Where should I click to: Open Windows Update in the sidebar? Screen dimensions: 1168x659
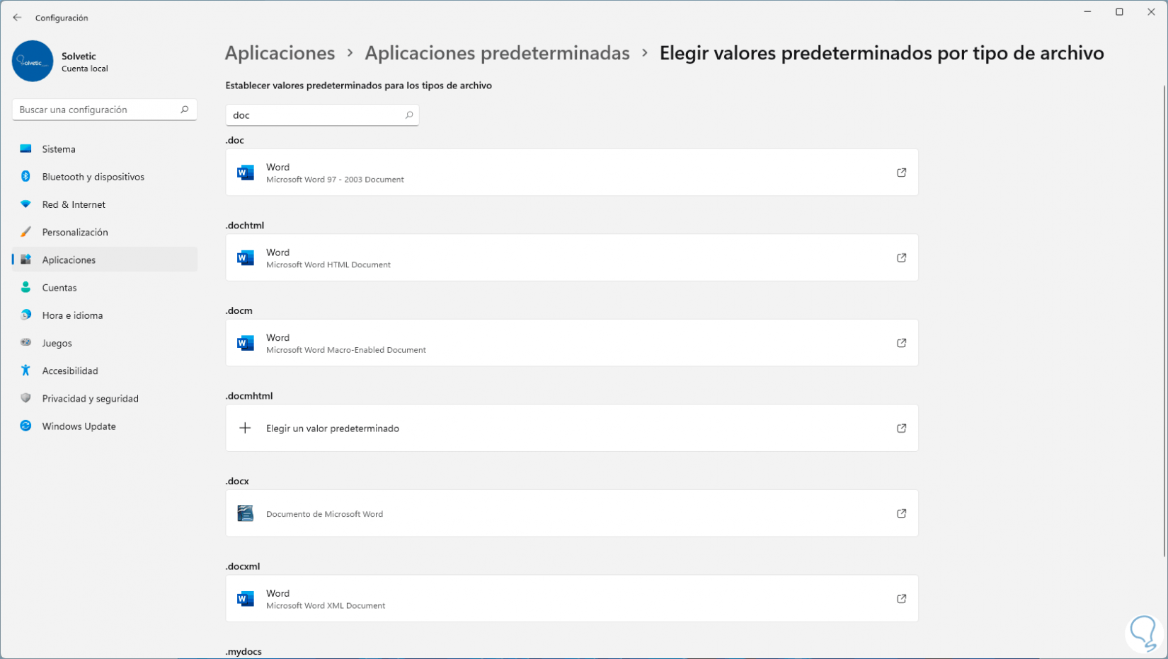point(105,426)
